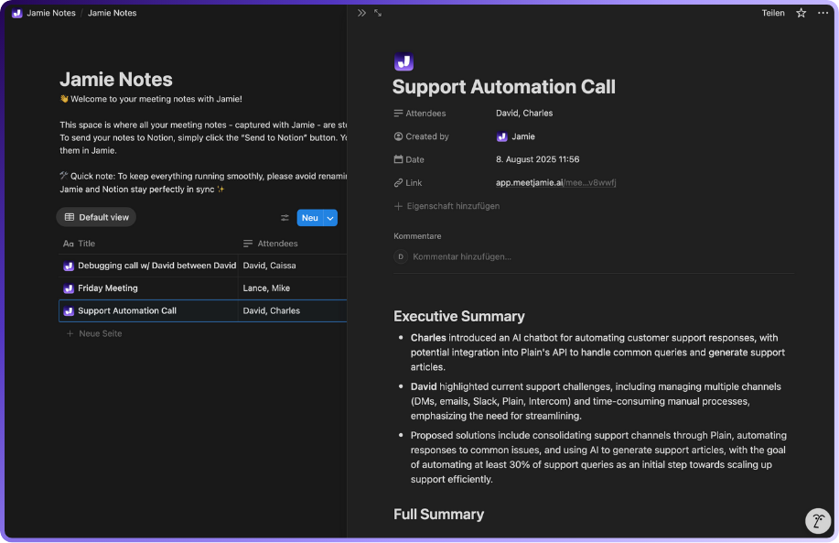Click the Kommentare section label
This screenshot has height=543, width=839.
pos(417,236)
